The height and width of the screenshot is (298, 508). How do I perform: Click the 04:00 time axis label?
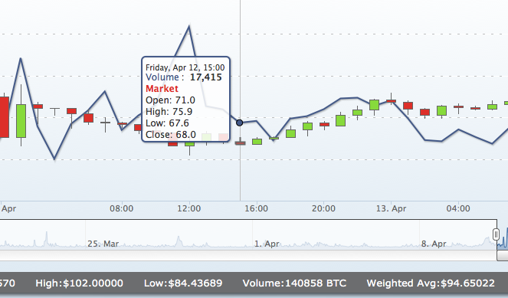pos(458,208)
